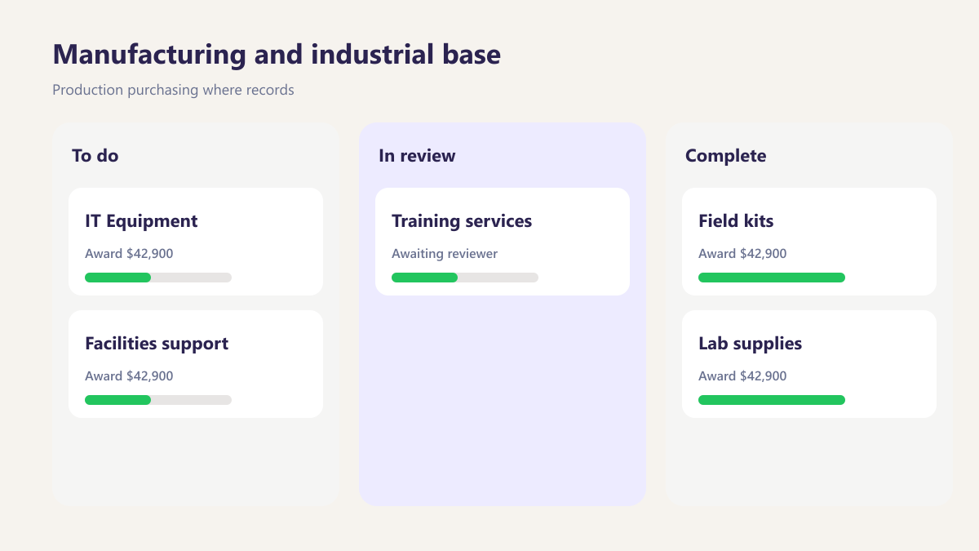The width and height of the screenshot is (979, 551).
Task: Click the Facilities support progress bar
Action: click(x=158, y=400)
